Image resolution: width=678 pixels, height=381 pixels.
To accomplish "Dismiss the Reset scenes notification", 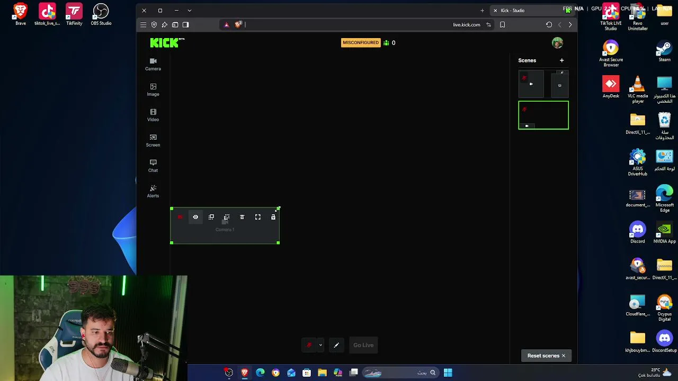I will [x=564, y=356].
